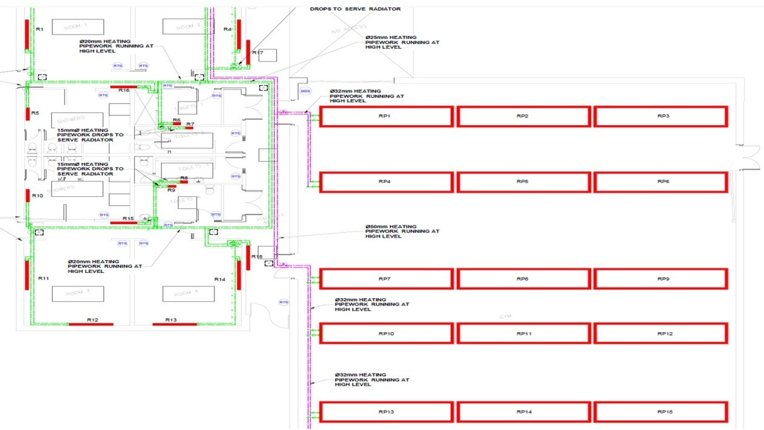
Task: Click the red R12 radiator bar
Action: (90, 324)
